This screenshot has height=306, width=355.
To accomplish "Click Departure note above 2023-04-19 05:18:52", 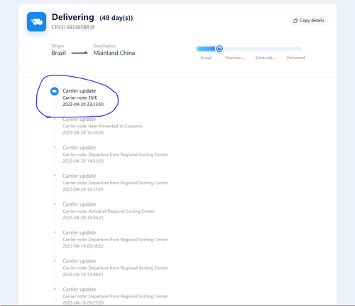I will click(115, 240).
